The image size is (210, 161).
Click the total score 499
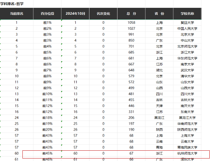coord(131,88)
